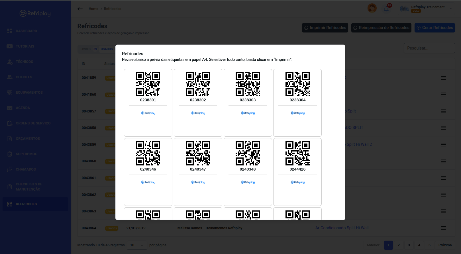Open row menu for ID 0043858

click(444, 128)
